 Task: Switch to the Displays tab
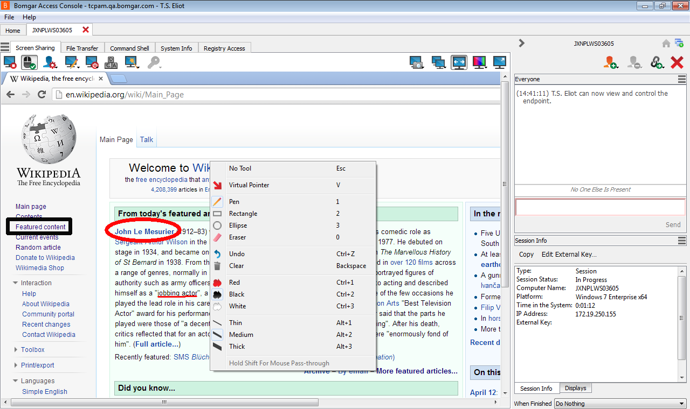click(x=575, y=388)
